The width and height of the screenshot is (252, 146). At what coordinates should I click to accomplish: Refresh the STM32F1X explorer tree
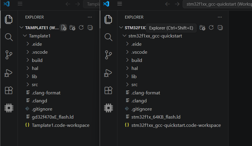tap(211, 27)
